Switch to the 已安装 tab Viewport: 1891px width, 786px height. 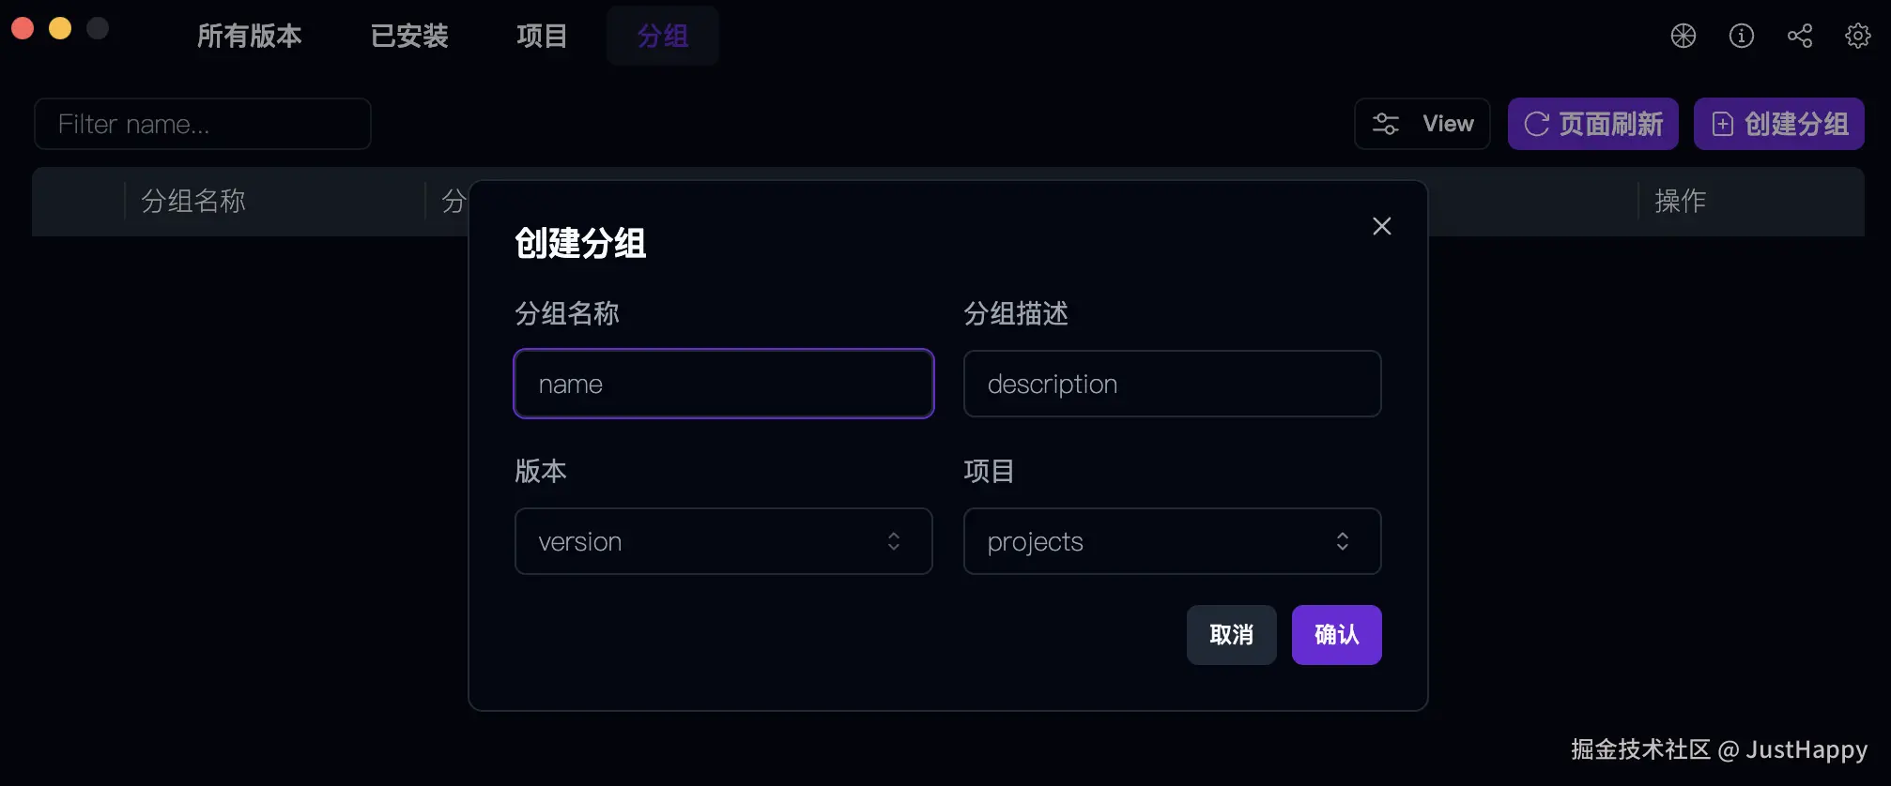coord(409,36)
